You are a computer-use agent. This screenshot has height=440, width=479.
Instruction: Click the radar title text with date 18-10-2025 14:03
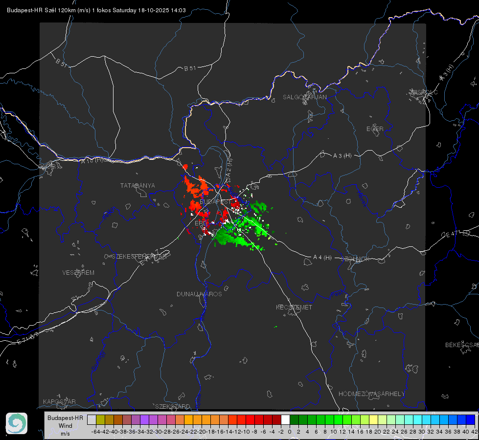(96, 10)
